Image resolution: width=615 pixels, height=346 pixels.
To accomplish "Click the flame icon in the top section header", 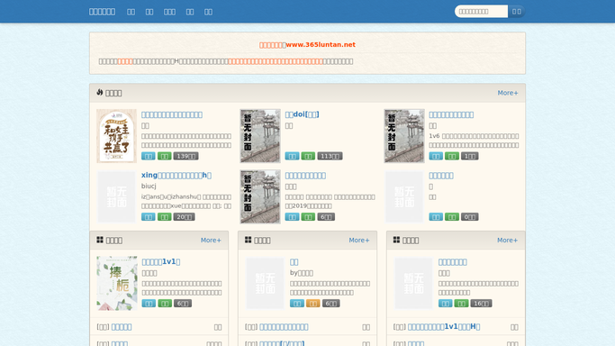I will [100, 92].
